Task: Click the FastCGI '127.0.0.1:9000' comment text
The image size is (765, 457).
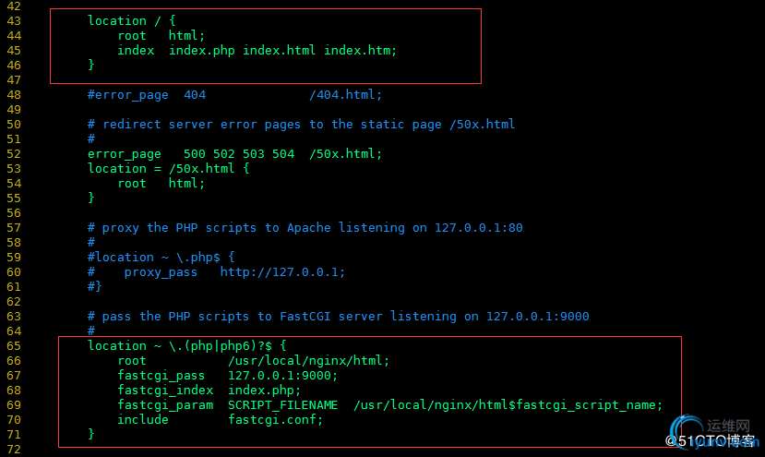Action: 538,317
